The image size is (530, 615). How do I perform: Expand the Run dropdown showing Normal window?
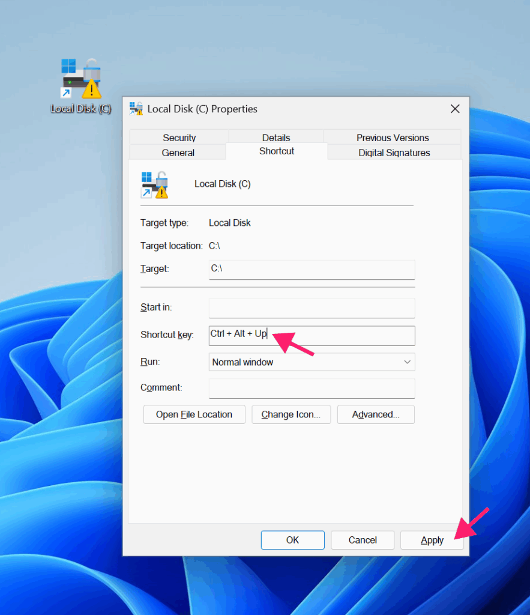pyautogui.click(x=312, y=362)
